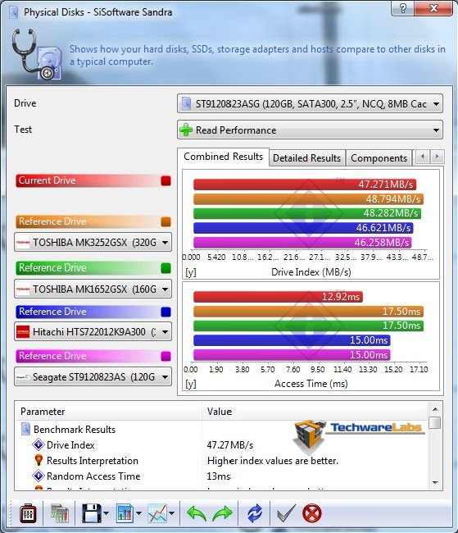
Task: Click the Current Drive label bar
Action: [x=93, y=180]
